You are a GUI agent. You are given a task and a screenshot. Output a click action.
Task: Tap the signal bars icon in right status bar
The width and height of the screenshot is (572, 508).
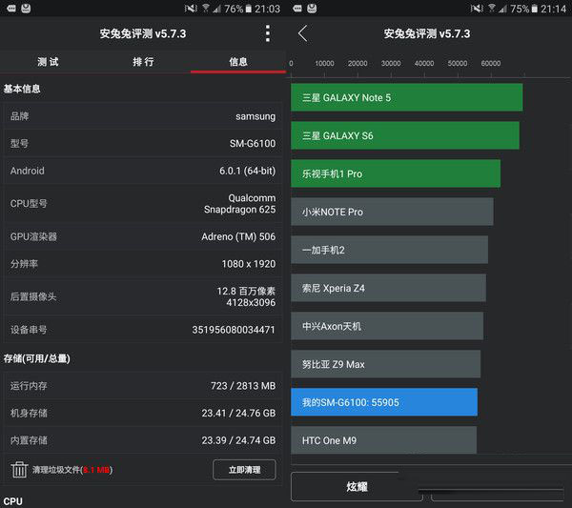pyautogui.click(x=502, y=9)
